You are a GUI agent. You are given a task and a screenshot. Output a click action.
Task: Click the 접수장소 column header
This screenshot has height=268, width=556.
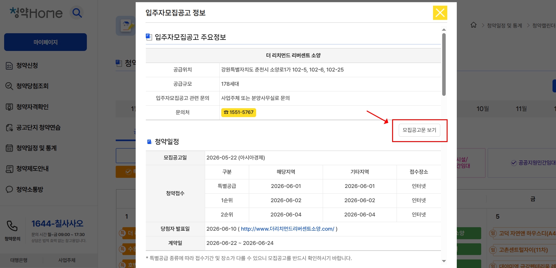point(419,172)
